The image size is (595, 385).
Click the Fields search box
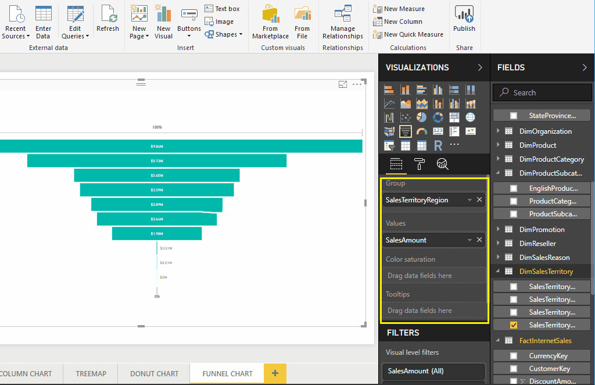click(x=546, y=92)
